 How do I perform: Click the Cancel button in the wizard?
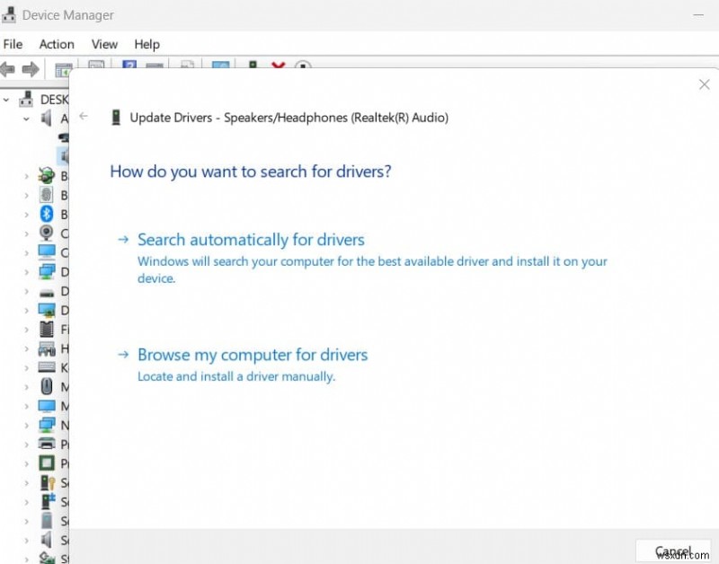click(674, 550)
